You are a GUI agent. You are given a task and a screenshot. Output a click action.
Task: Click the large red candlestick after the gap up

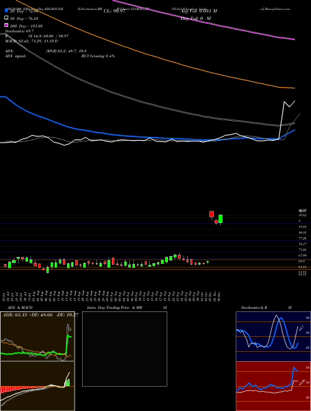[211, 214]
